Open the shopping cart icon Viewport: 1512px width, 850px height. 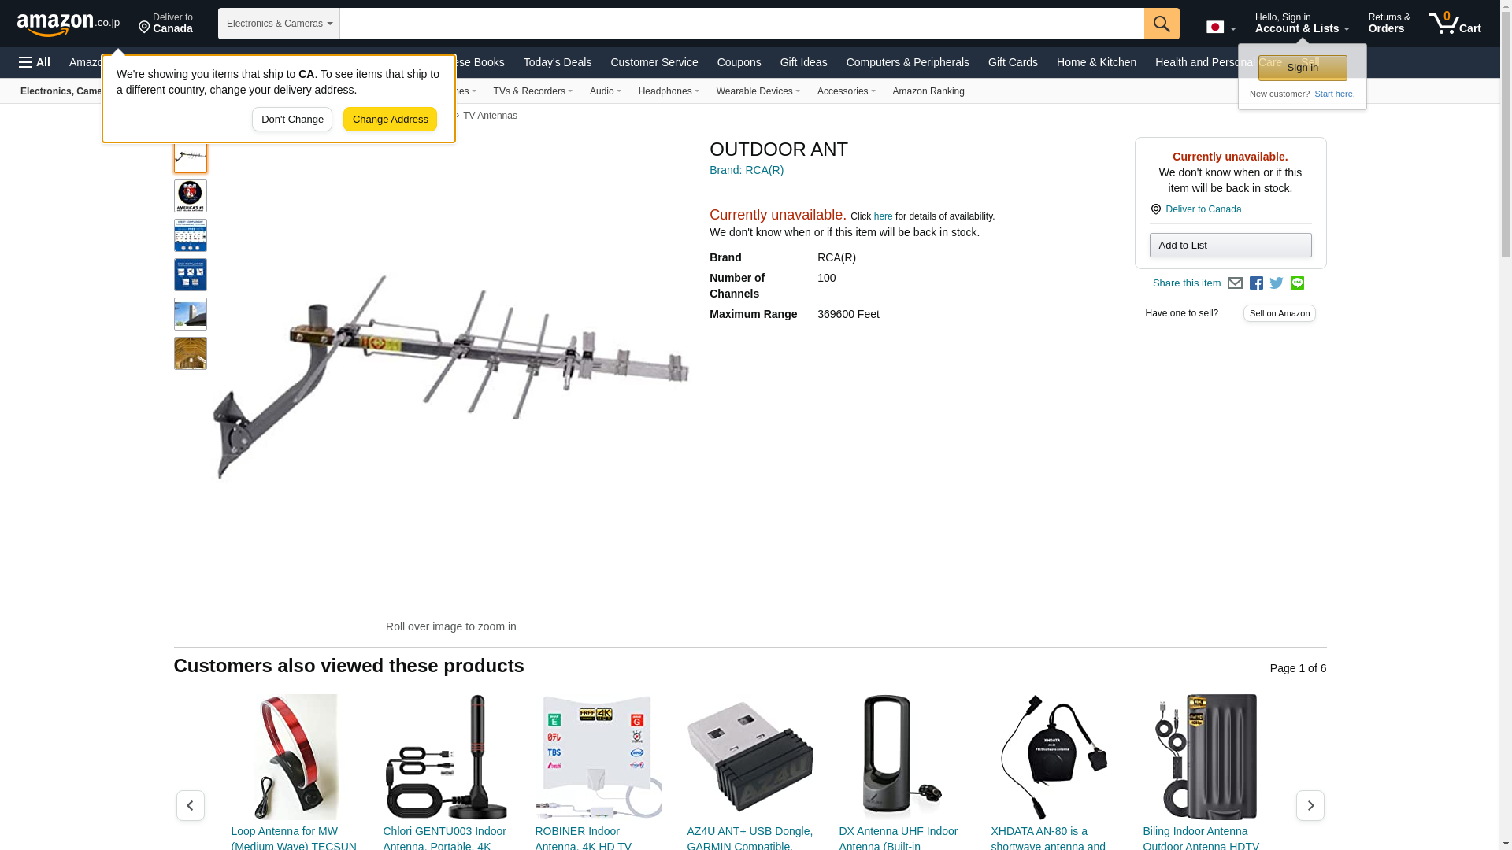1455,24
